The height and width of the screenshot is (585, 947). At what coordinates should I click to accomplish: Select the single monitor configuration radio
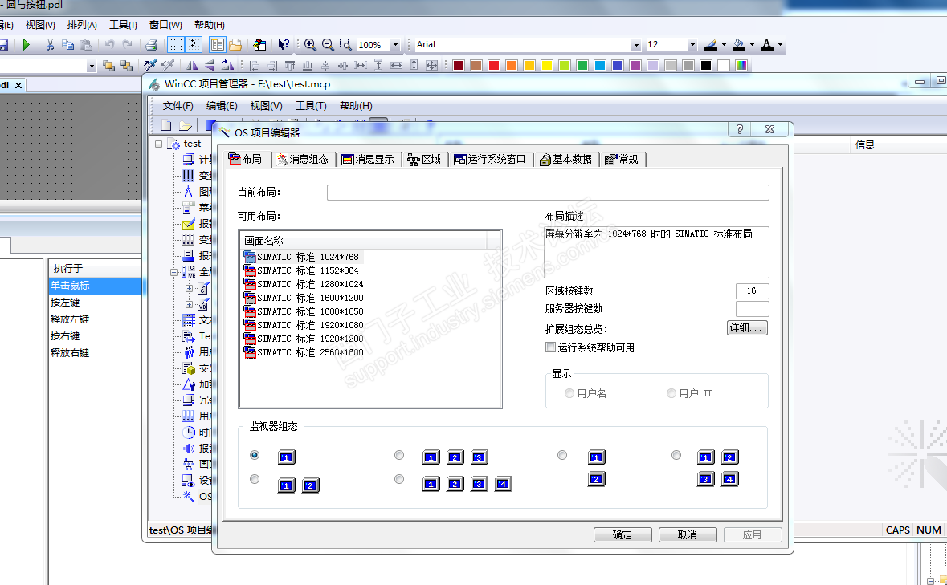[255, 455]
